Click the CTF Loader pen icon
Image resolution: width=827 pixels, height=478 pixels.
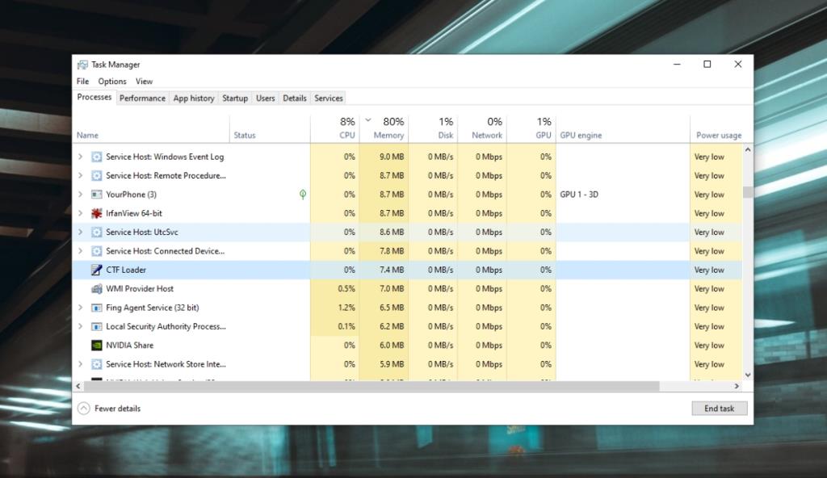(x=97, y=270)
